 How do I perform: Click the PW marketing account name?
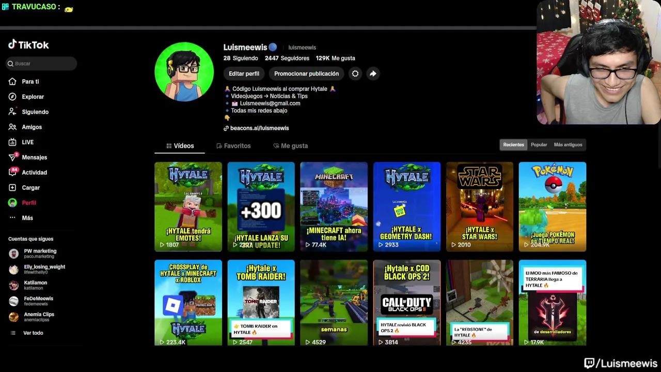pos(40,251)
